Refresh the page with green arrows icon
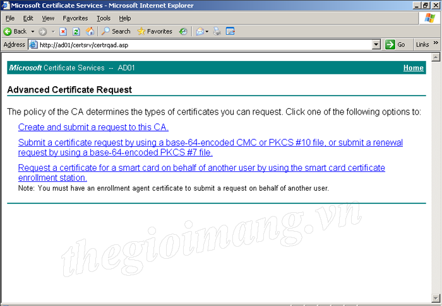 [76, 31]
